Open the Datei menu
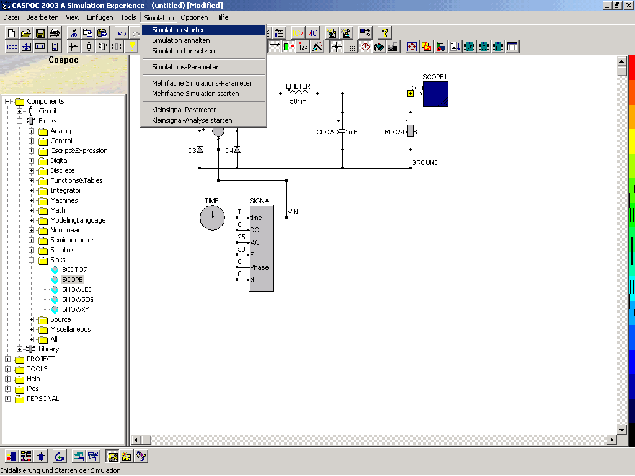The image size is (635, 476). (11, 17)
